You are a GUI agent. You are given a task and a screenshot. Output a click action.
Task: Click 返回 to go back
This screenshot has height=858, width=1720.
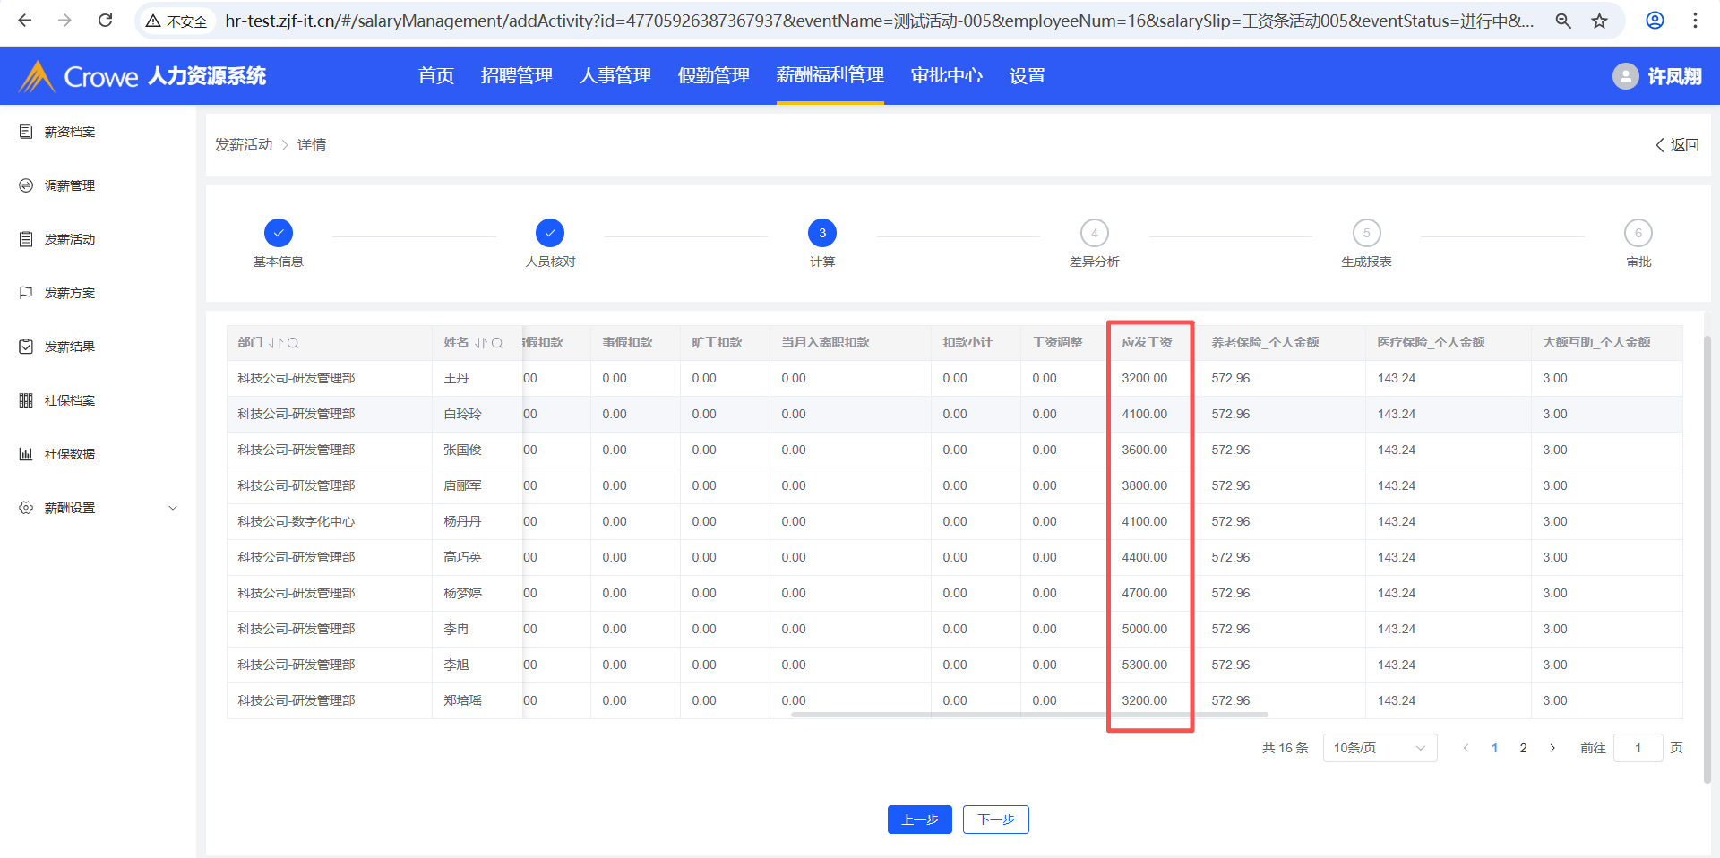click(1677, 145)
